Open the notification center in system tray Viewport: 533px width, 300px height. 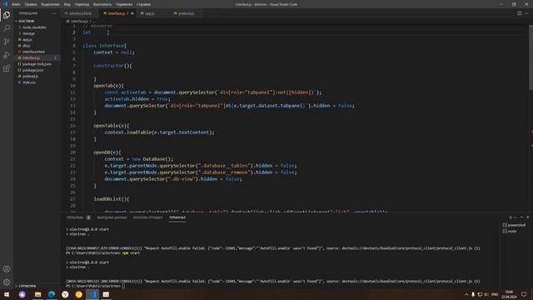pyautogui.click(x=524, y=294)
